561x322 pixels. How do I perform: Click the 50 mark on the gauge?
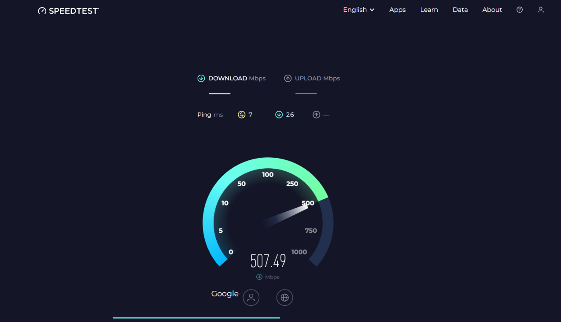[241, 184]
